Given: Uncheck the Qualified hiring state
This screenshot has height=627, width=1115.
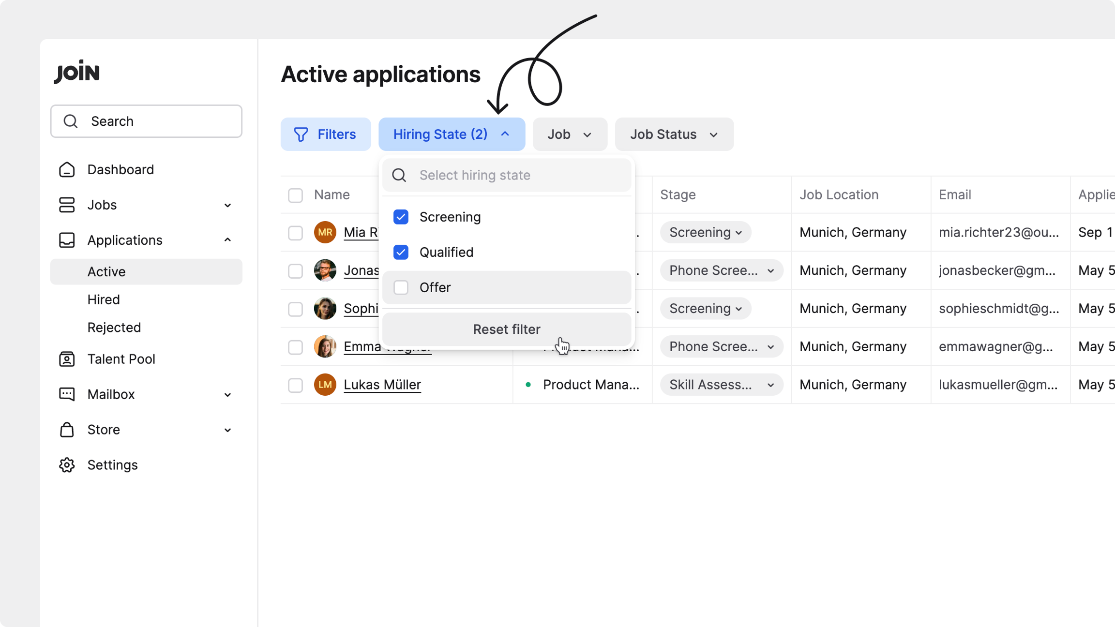Looking at the screenshot, I should click(401, 253).
